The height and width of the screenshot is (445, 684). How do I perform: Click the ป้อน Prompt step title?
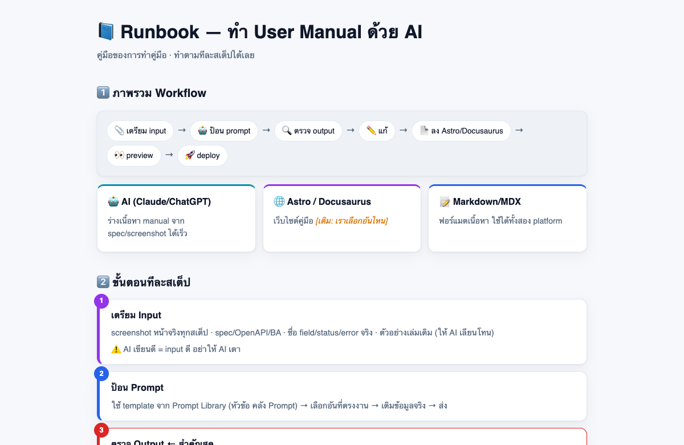click(x=137, y=387)
